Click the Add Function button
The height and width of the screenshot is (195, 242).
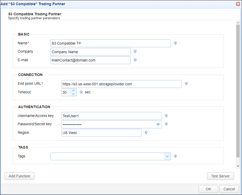(x=19, y=176)
